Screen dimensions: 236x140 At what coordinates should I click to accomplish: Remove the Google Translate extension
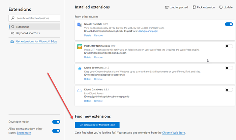tap(98, 35)
